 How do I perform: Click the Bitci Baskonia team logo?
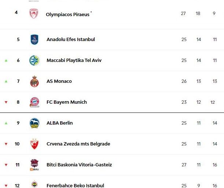tap(34, 165)
